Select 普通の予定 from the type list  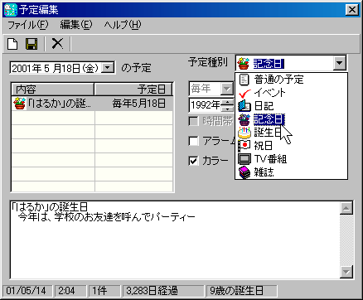point(291,80)
